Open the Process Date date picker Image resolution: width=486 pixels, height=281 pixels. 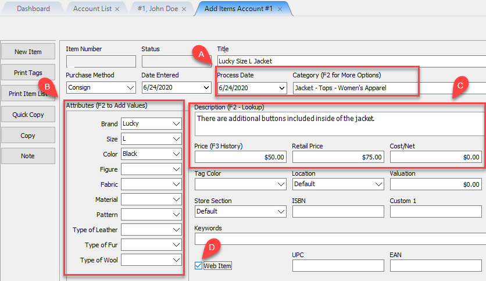click(282, 88)
